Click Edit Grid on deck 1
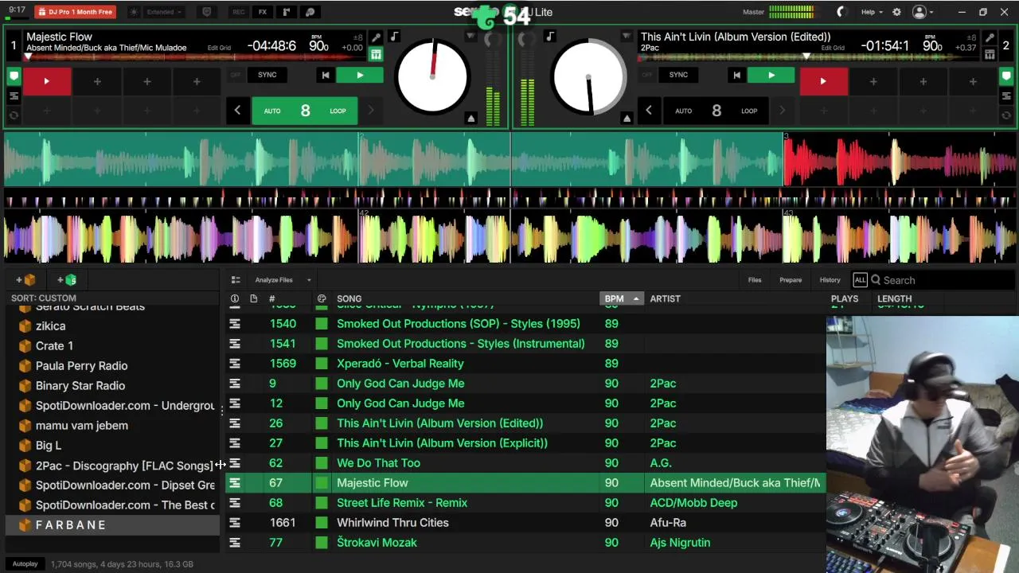The width and height of the screenshot is (1019, 573). (219, 48)
